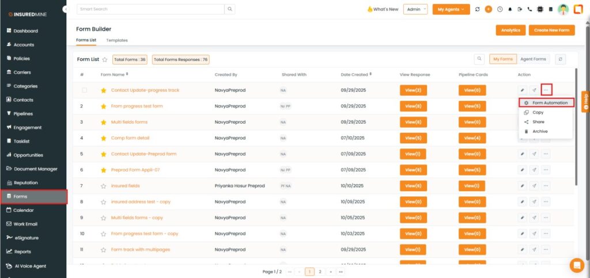This screenshot has height=278, width=590.
Task: Tick the checkbox for Contact Update-progress track
Action: click(84, 90)
